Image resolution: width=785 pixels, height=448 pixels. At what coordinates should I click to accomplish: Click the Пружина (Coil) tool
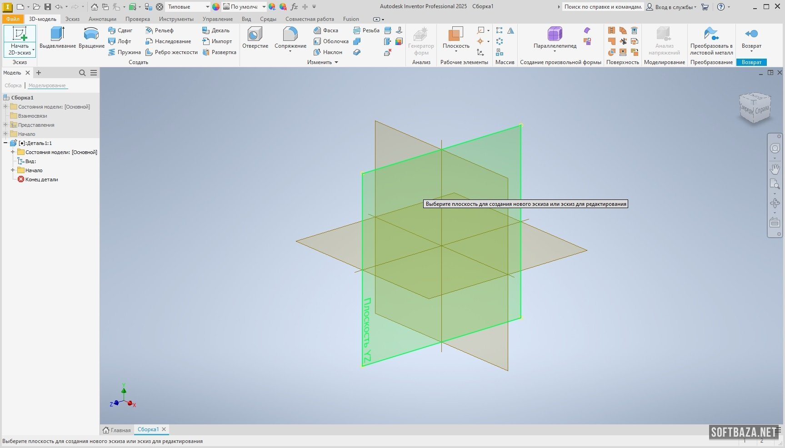click(125, 52)
